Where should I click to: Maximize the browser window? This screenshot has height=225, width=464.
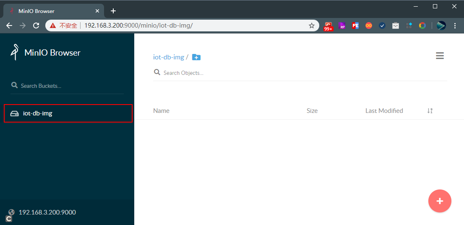point(435,6)
